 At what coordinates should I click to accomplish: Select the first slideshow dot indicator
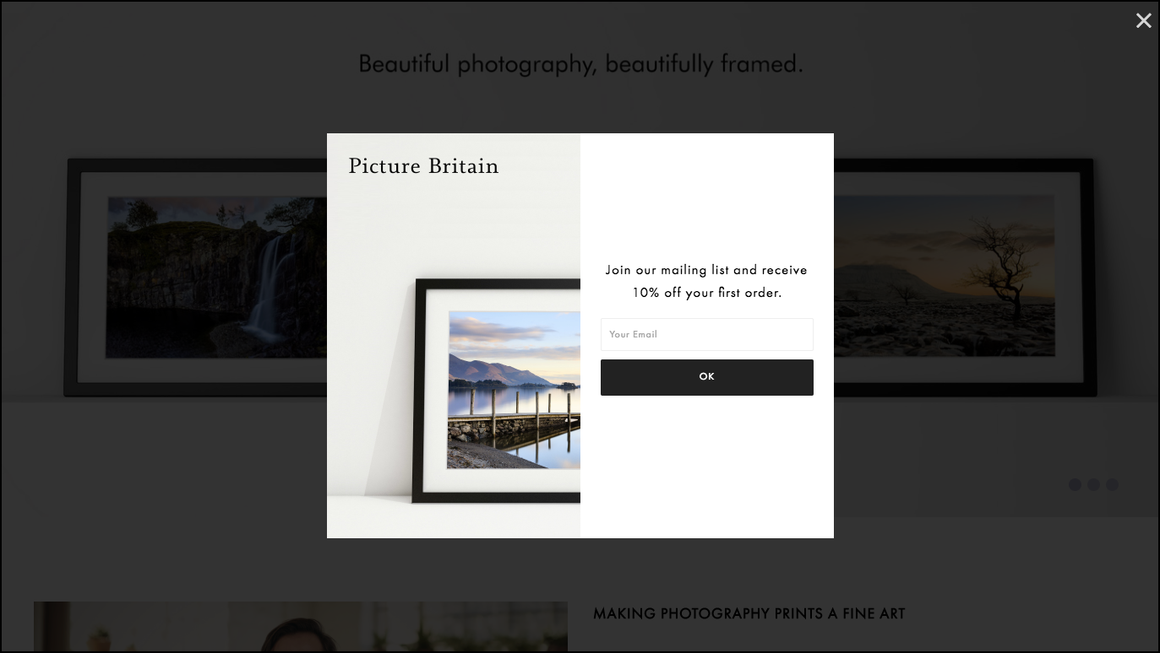[1075, 484]
